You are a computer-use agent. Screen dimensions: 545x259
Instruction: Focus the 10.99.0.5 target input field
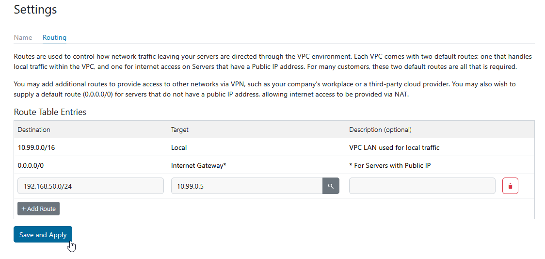point(247,186)
